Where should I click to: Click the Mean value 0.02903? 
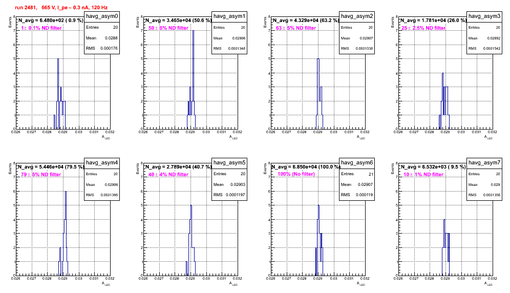(x=238, y=184)
